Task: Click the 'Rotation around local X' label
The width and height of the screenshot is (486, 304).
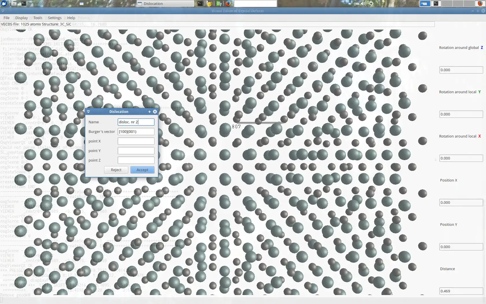Action: coord(460,136)
